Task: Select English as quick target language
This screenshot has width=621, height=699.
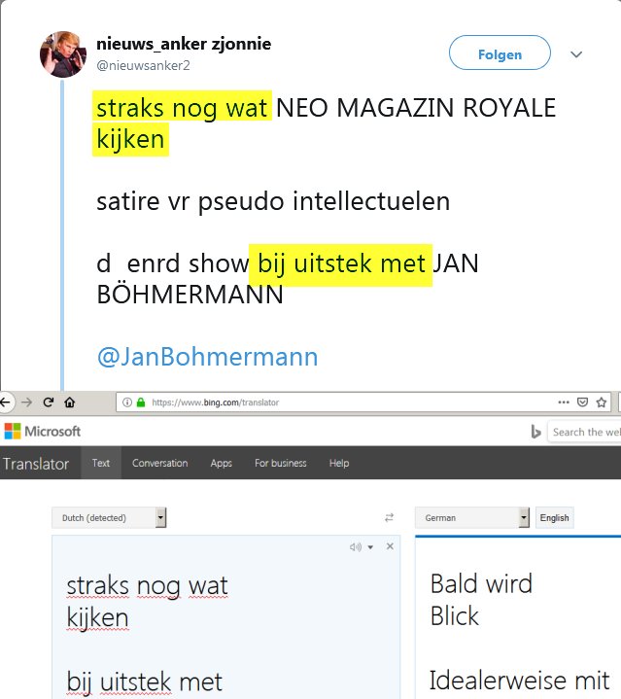Action: point(555,517)
